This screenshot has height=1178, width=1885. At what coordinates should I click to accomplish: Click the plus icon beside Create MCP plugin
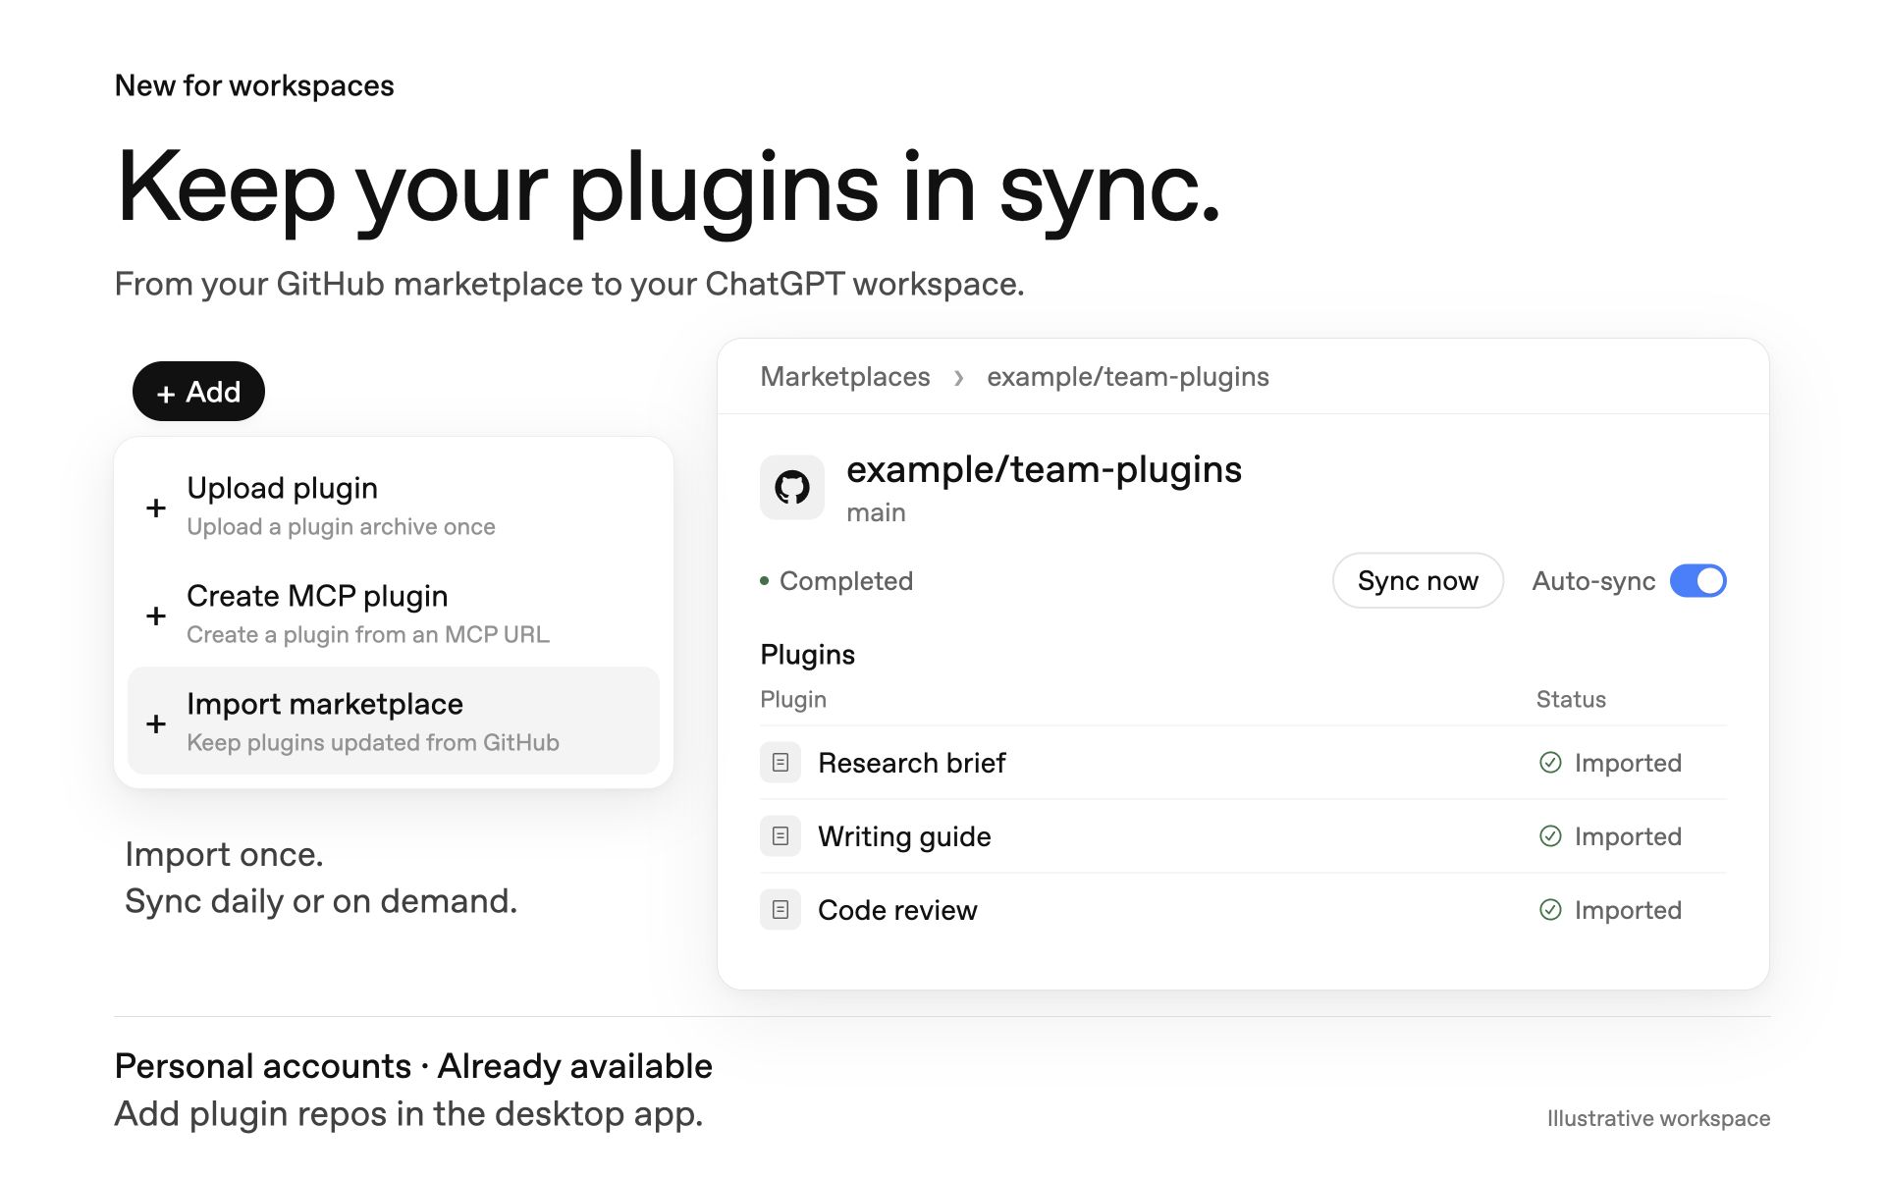(155, 616)
